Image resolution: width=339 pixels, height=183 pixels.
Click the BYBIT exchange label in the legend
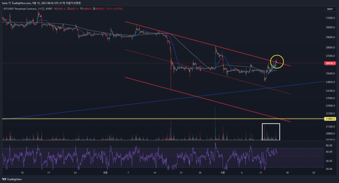[x=49, y=9]
